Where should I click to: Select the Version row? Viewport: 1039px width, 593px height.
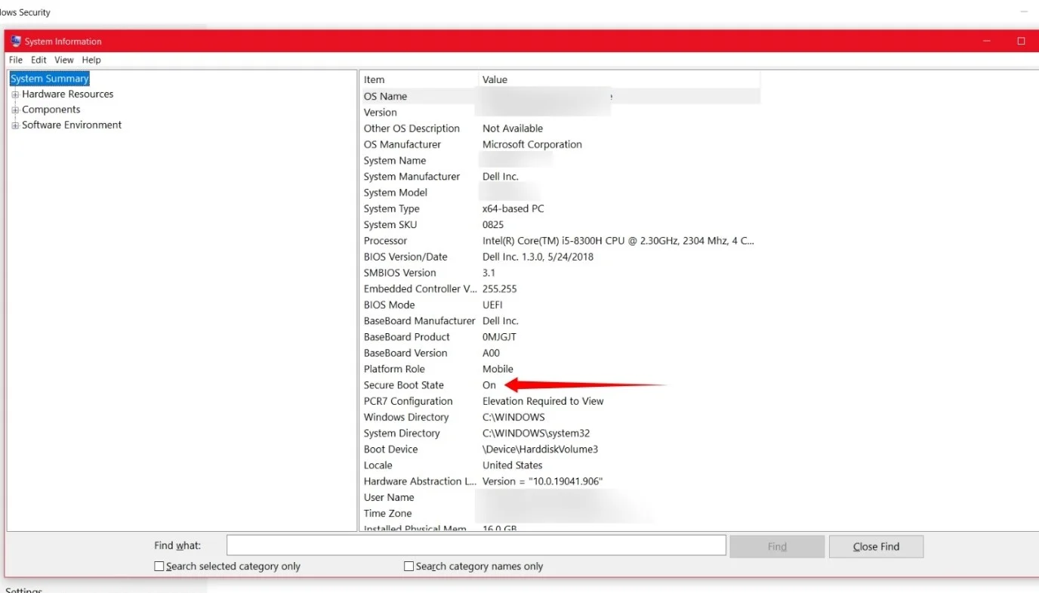point(560,113)
